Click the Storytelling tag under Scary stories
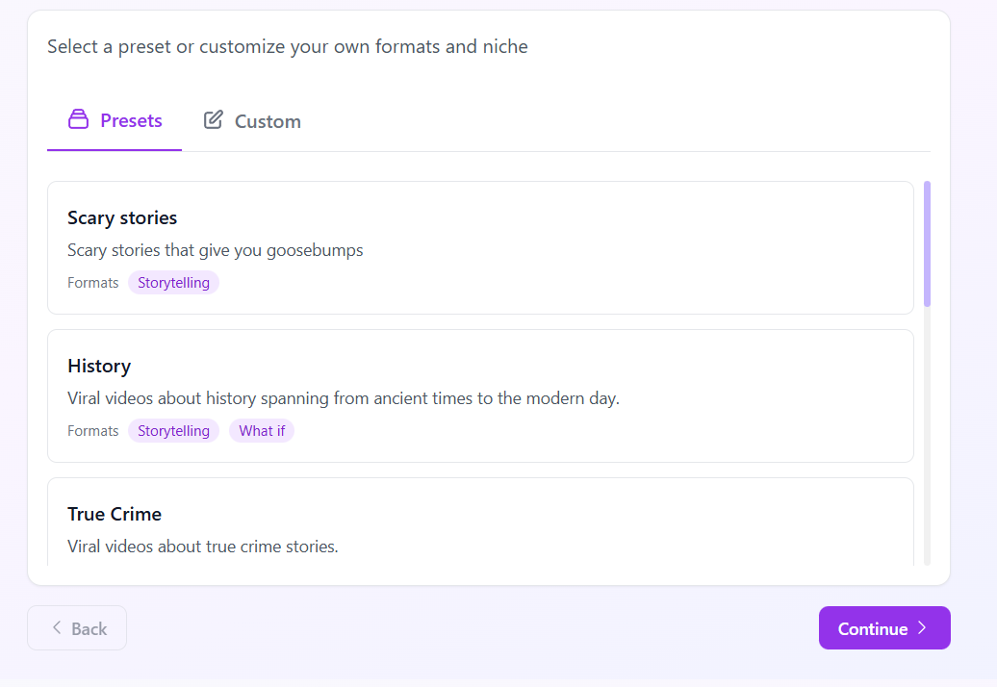 point(173,282)
